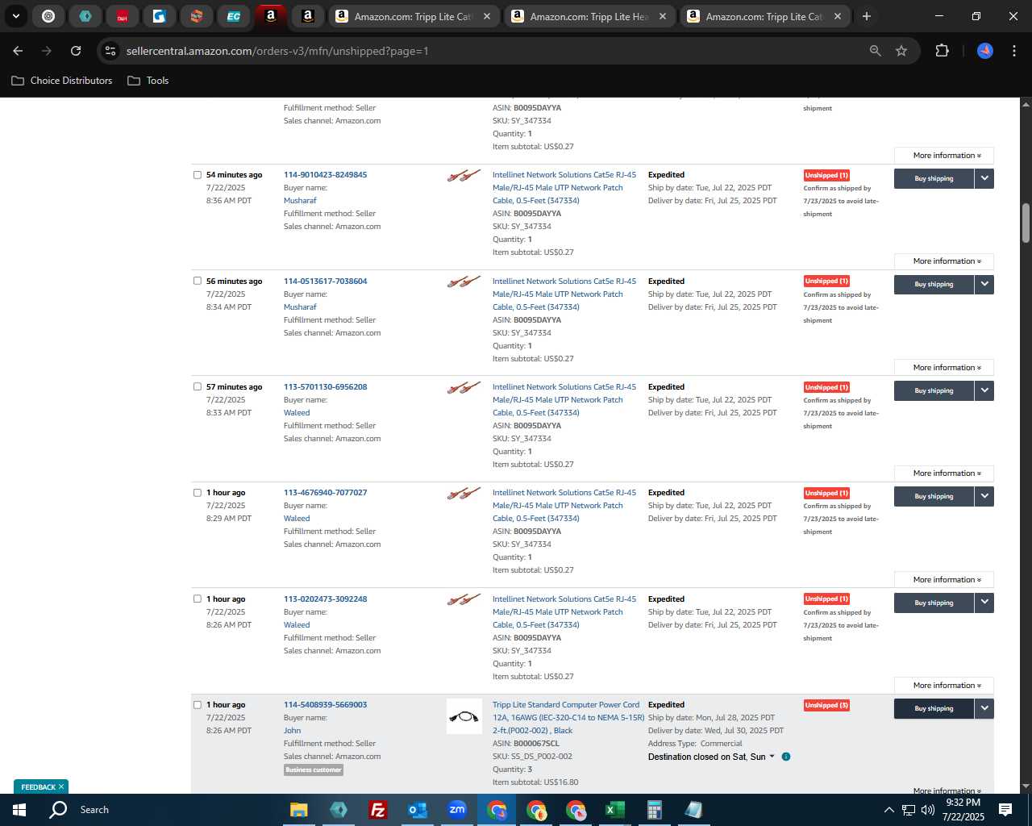The image size is (1032, 826).
Task: Open order link 113-0202473-3092248
Action: 325,599
